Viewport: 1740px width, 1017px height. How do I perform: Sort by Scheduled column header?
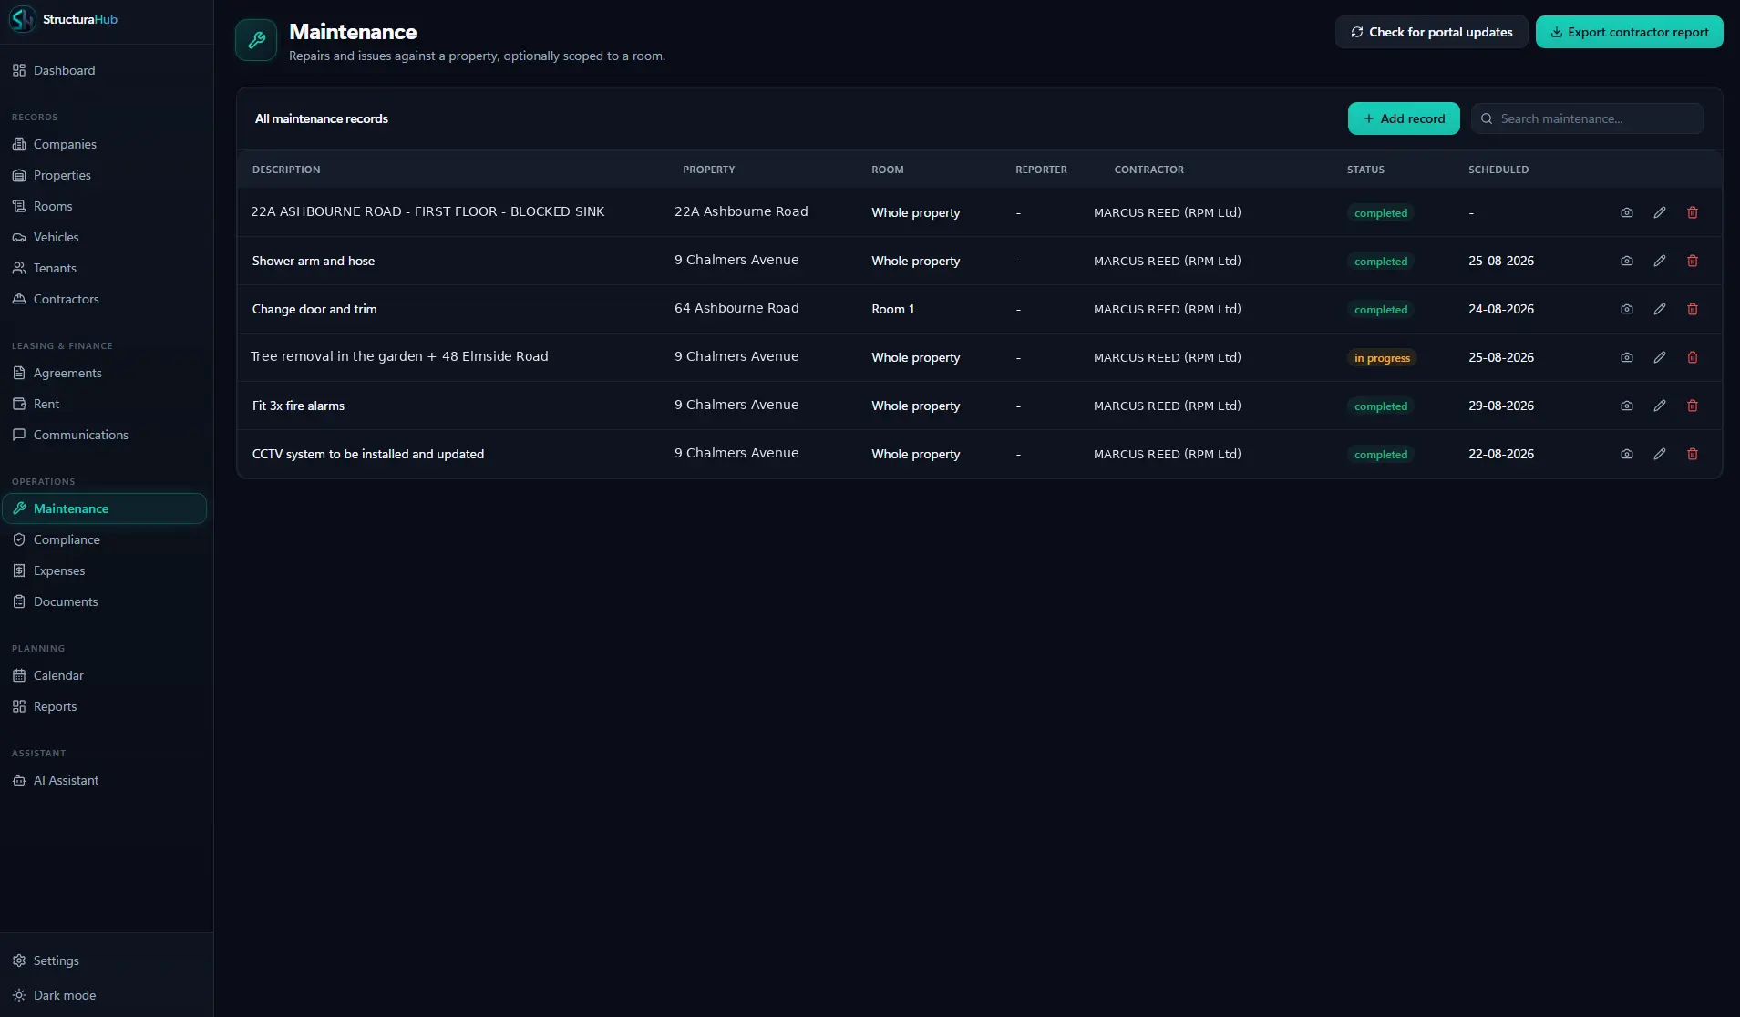(x=1498, y=169)
